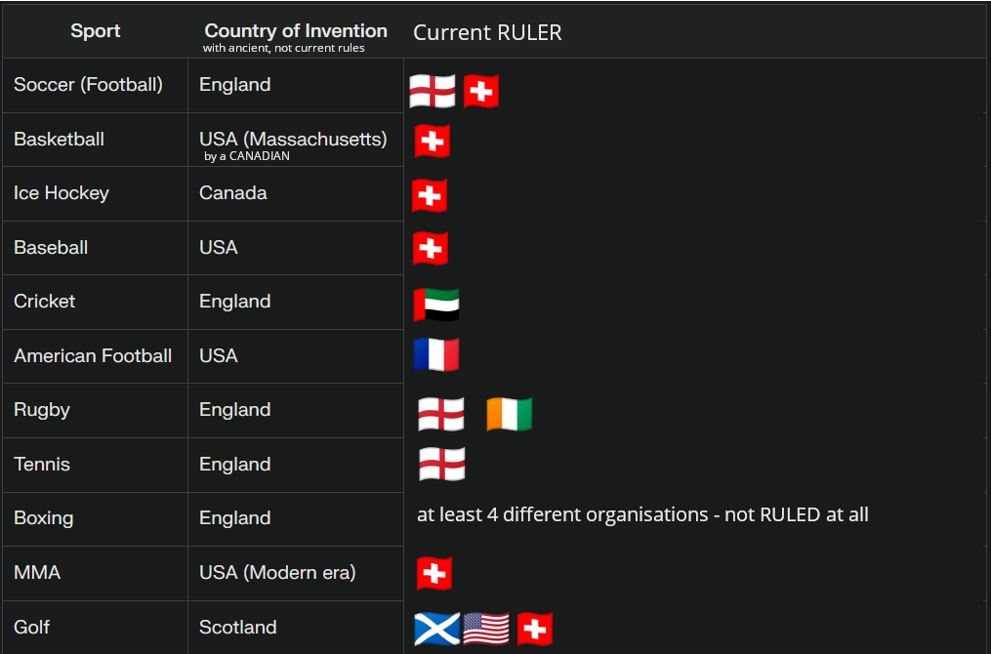Click the 'with ancient, not current rules' subtitle
Viewport: 991px width, 654px height.
[284, 48]
